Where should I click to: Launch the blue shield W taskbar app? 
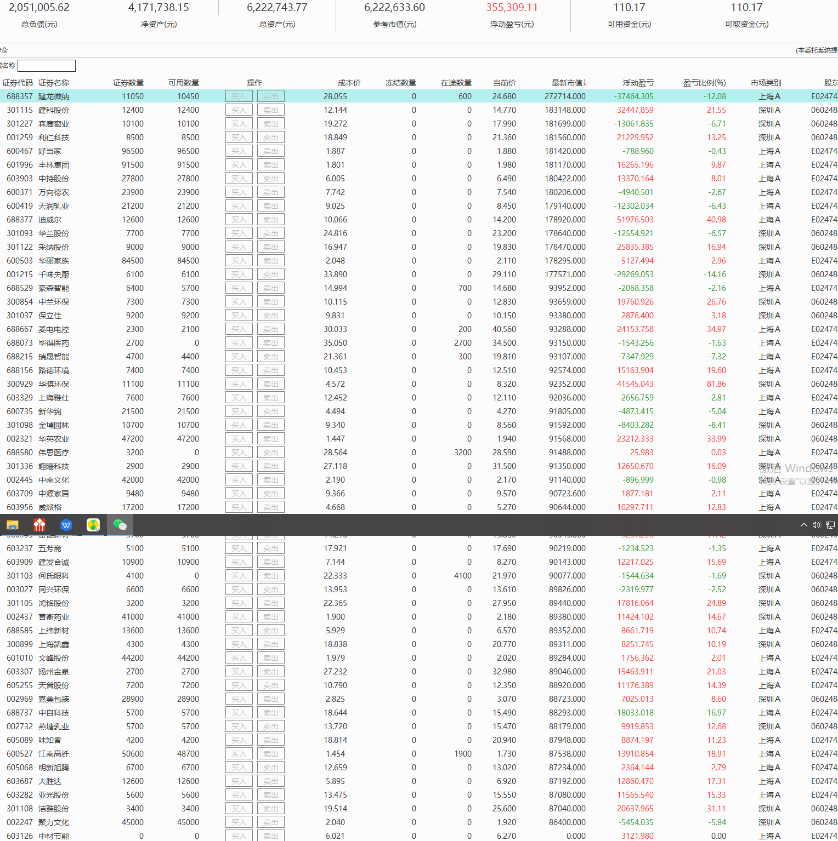(x=66, y=525)
